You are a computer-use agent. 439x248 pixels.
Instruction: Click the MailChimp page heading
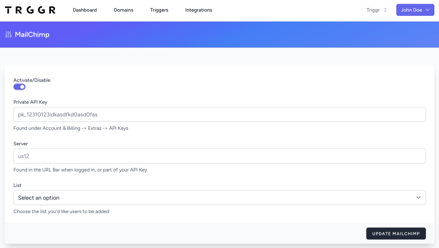pos(32,34)
